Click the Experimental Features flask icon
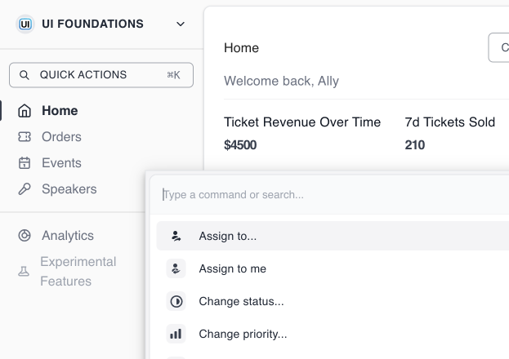 point(24,272)
